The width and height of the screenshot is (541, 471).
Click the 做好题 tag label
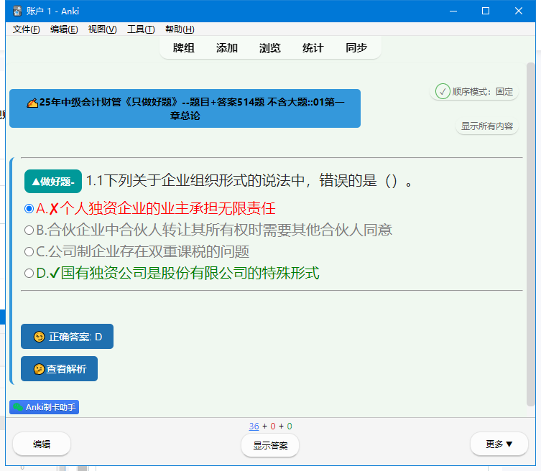point(53,182)
